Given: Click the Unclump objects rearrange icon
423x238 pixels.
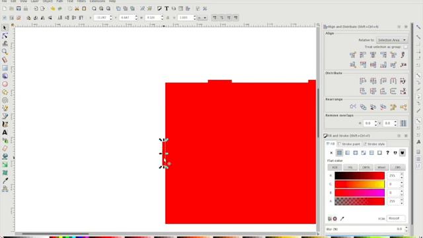Looking at the screenshot, I should point(403,107).
